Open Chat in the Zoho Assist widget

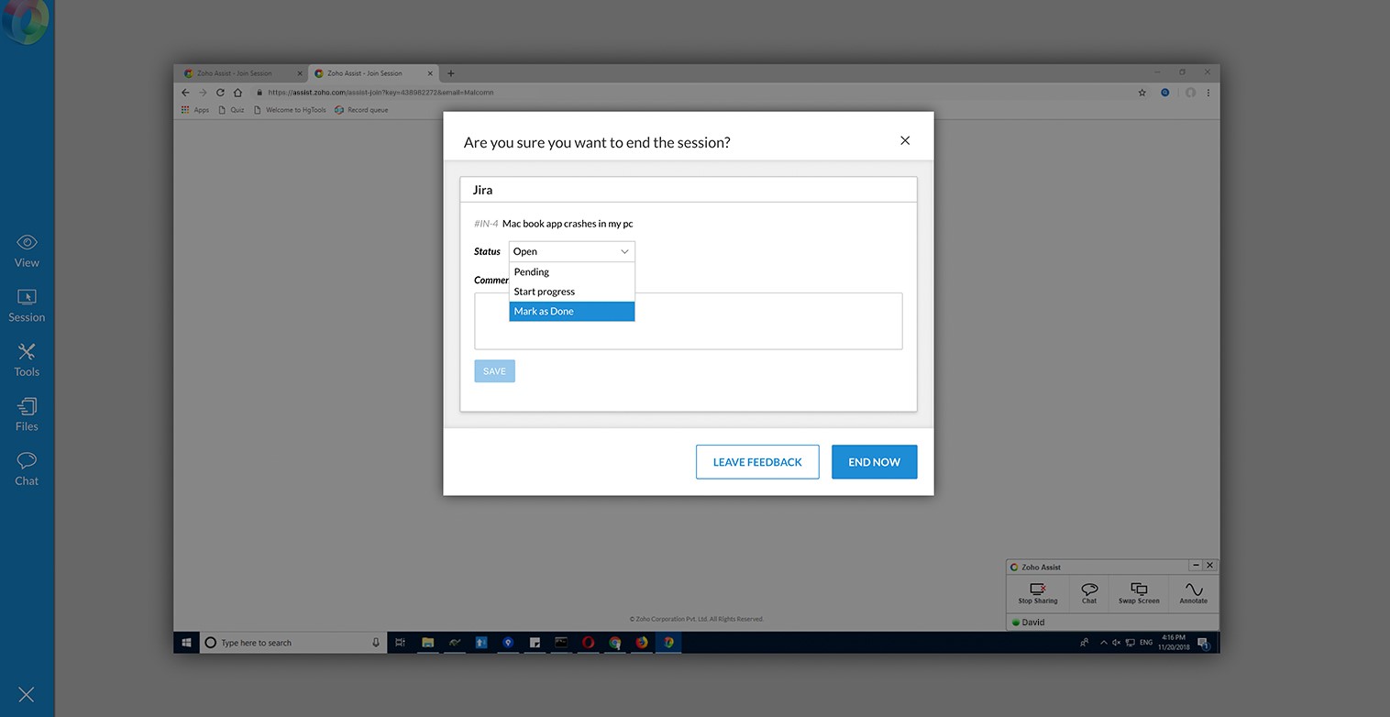[x=1089, y=592]
